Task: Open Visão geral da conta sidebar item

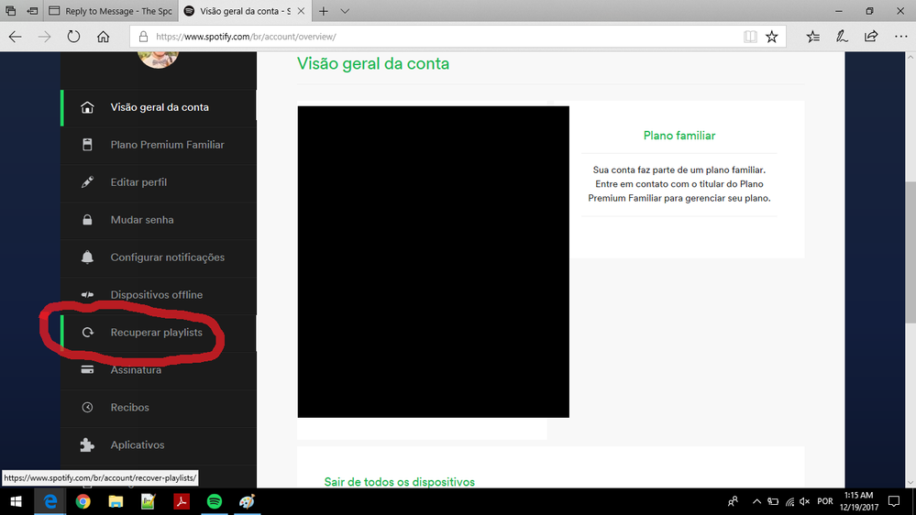Action: 159,107
